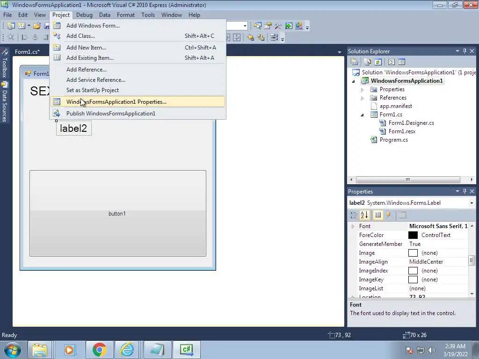Choose Add Service Reference from Project menu
Viewport: 479px width, 359px height.
pos(138,80)
